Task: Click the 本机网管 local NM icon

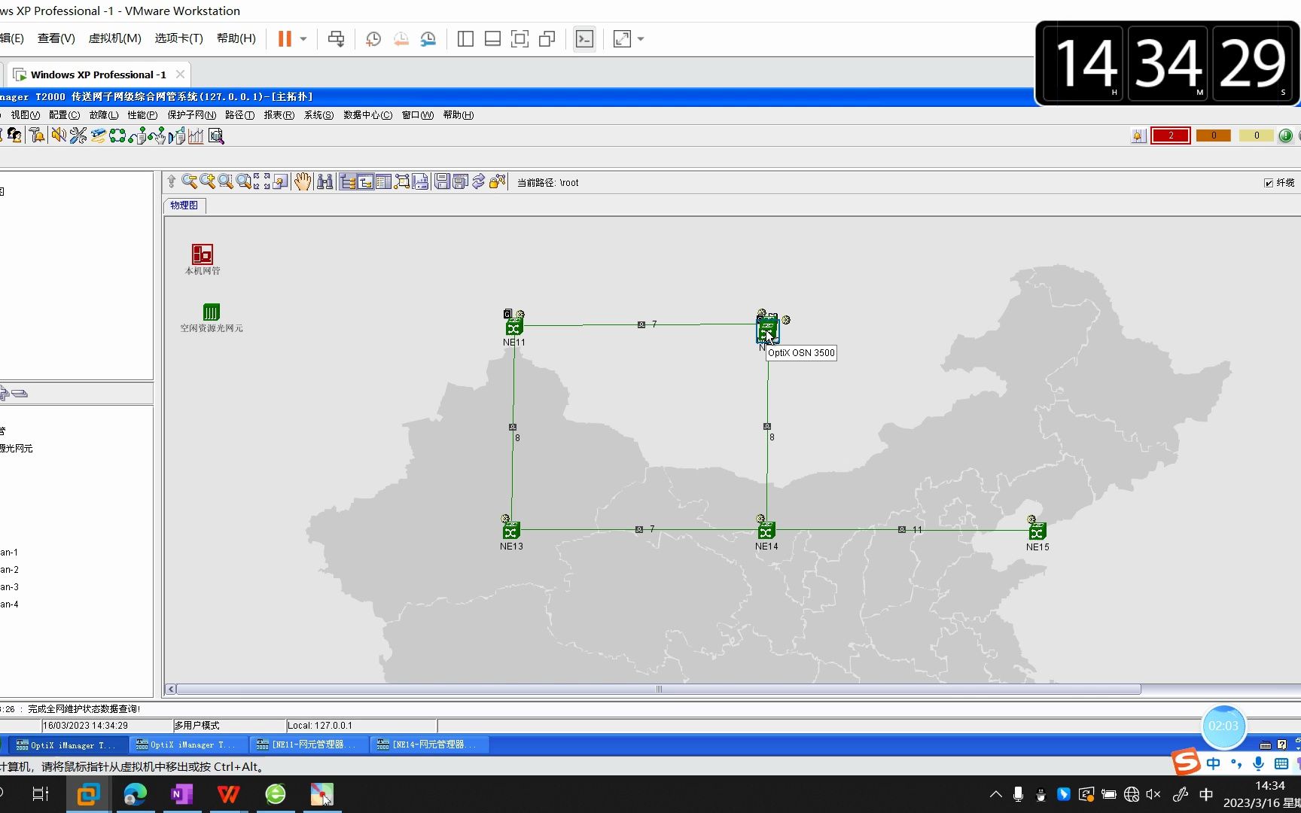Action: click(x=202, y=254)
